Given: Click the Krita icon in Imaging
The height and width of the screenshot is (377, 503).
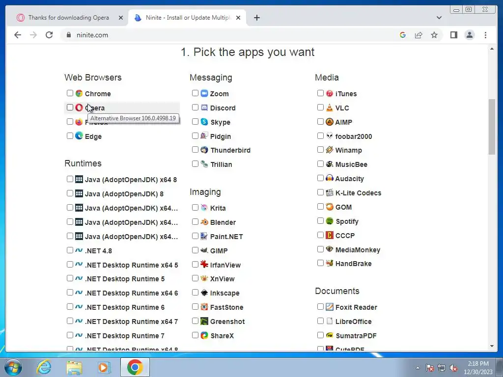Looking at the screenshot, I should click(204, 208).
